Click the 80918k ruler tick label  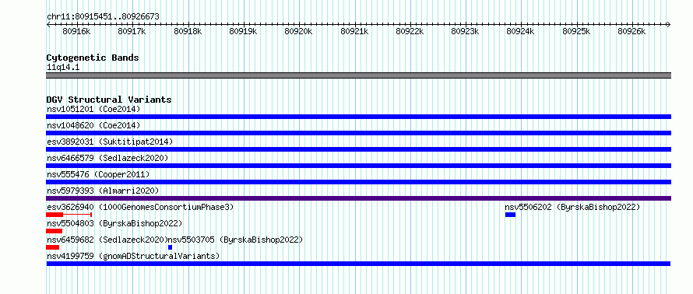click(188, 31)
